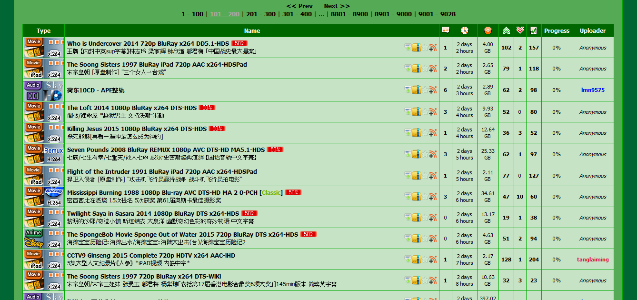Download the Who is Undercover torrent
Viewport: 637px width, 300px height.
[x=408, y=47]
